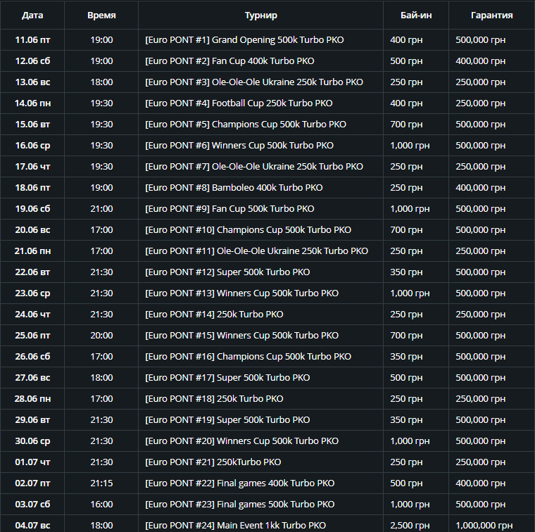The width and height of the screenshot is (535, 532).
Task: Click the Гарантия column header
Action: 491,15
